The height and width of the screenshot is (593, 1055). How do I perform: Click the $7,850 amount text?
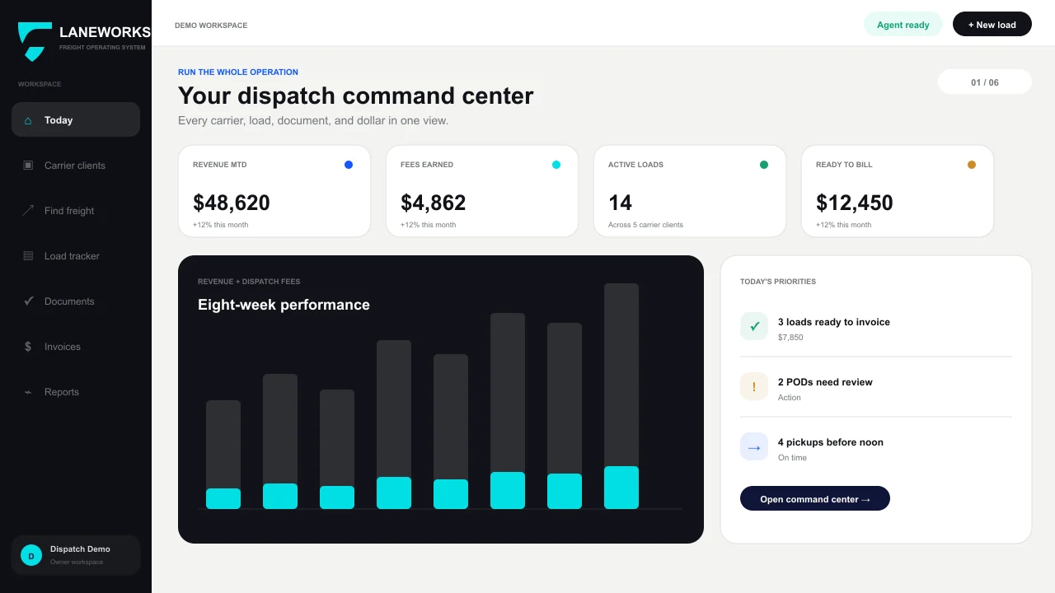click(790, 338)
